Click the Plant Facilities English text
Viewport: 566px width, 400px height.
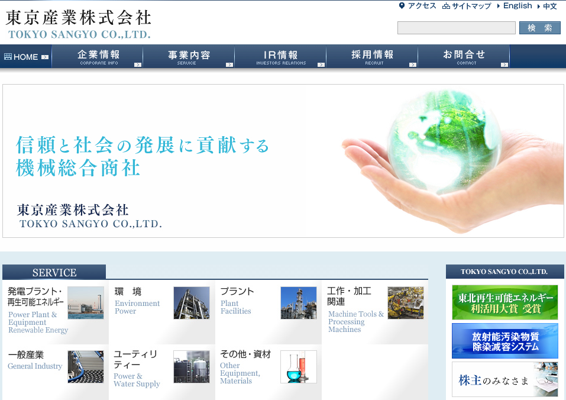point(236,307)
